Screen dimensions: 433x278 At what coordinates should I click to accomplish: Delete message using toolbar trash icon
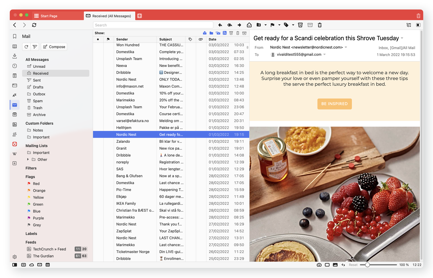tap(320, 25)
